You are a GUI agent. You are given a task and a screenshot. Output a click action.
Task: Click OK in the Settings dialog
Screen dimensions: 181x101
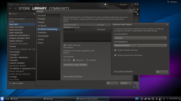point(112,83)
